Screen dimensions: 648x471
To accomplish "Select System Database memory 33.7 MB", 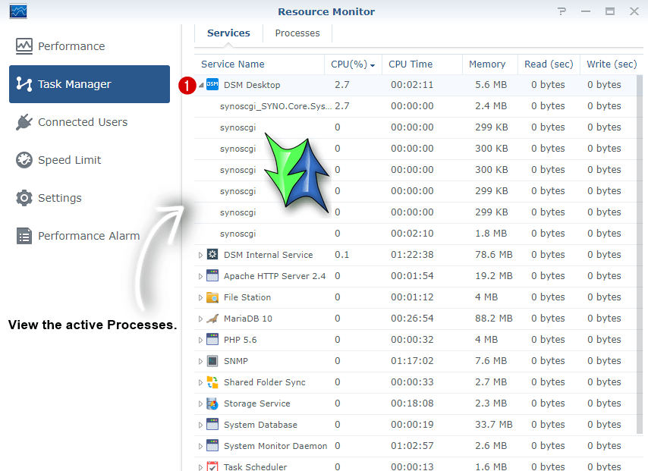I will click(493, 425).
